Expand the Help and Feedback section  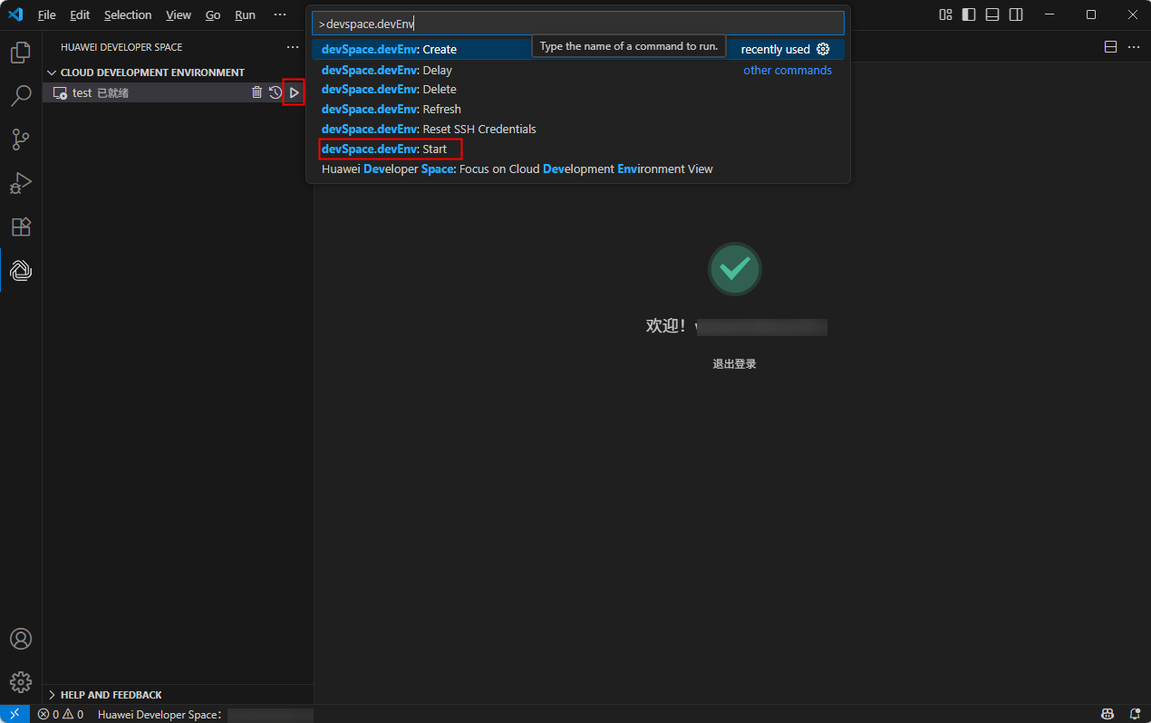[111, 695]
